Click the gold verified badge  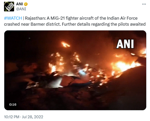(26, 4)
